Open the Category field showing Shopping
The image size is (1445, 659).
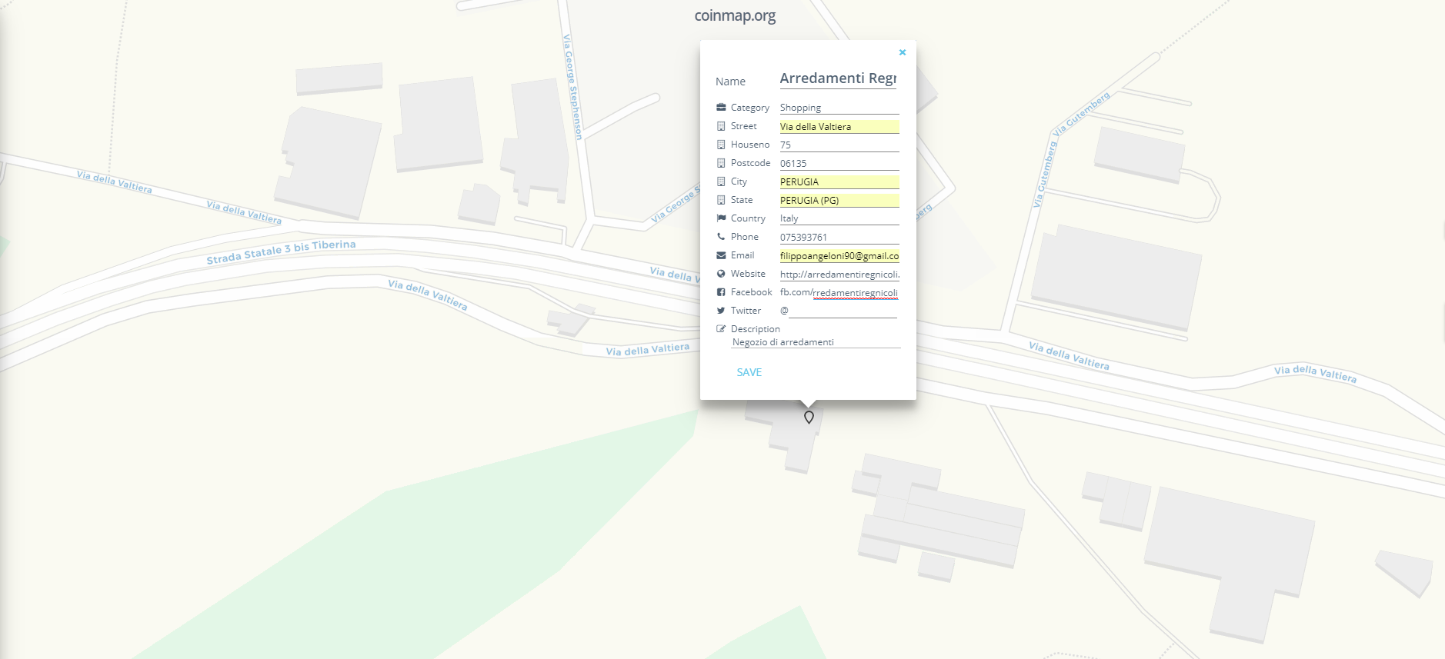click(x=839, y=108)
